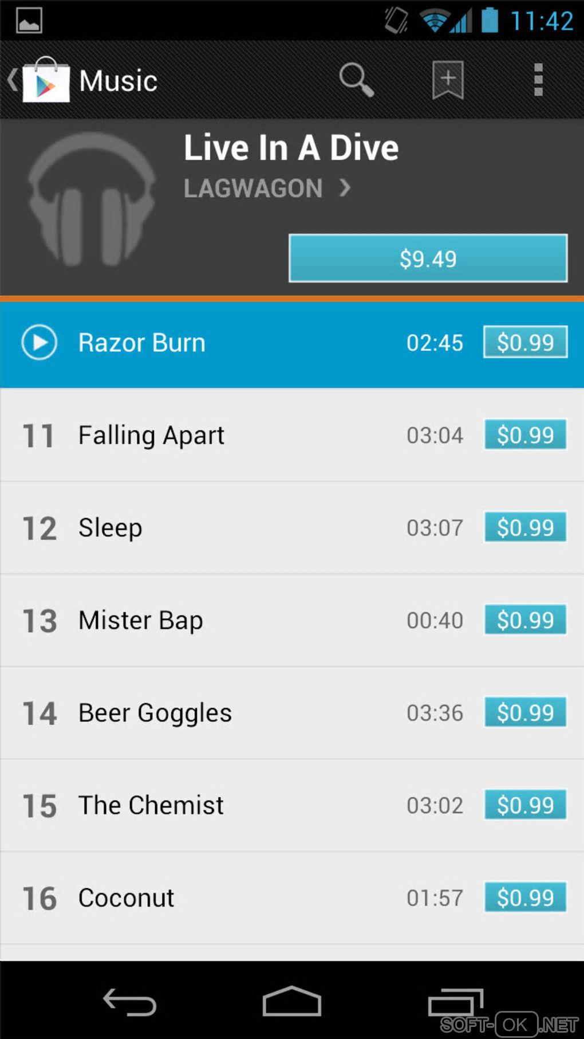Tap the search magnifier icon
The width and height of the screenshot is (584, 1039).
(357, 80)
